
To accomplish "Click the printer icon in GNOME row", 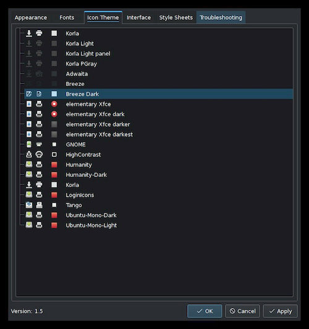I will pos(39,144).
